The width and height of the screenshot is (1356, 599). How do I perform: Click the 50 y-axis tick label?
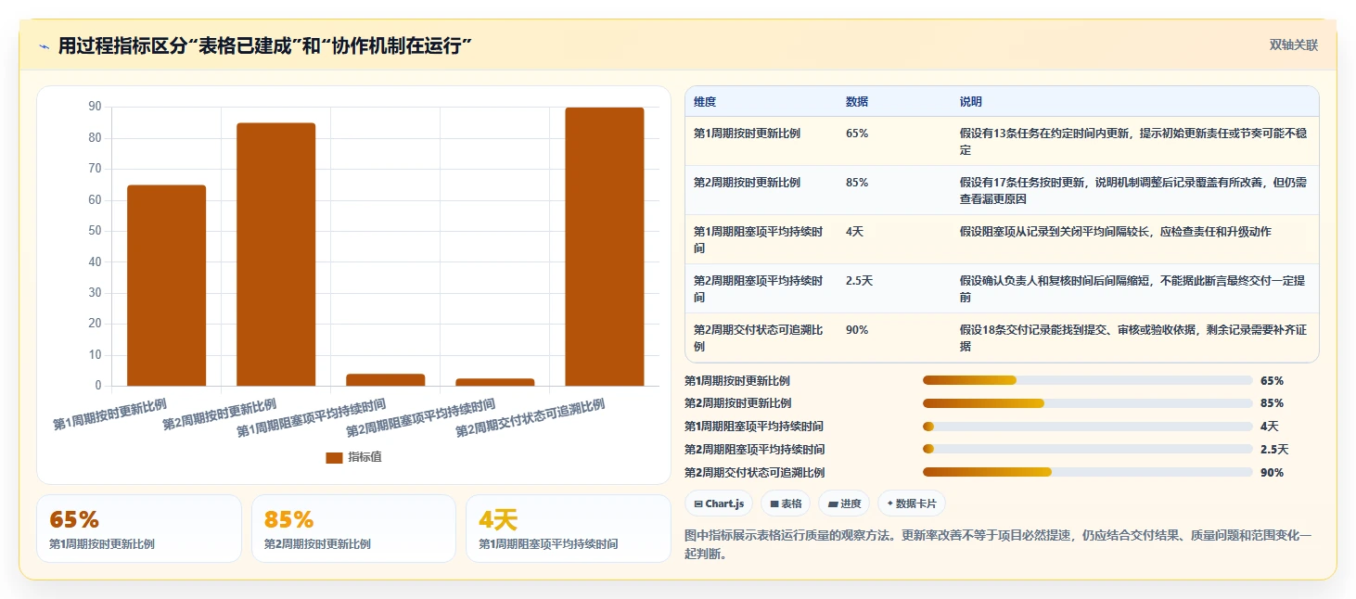tap(95, 231)
